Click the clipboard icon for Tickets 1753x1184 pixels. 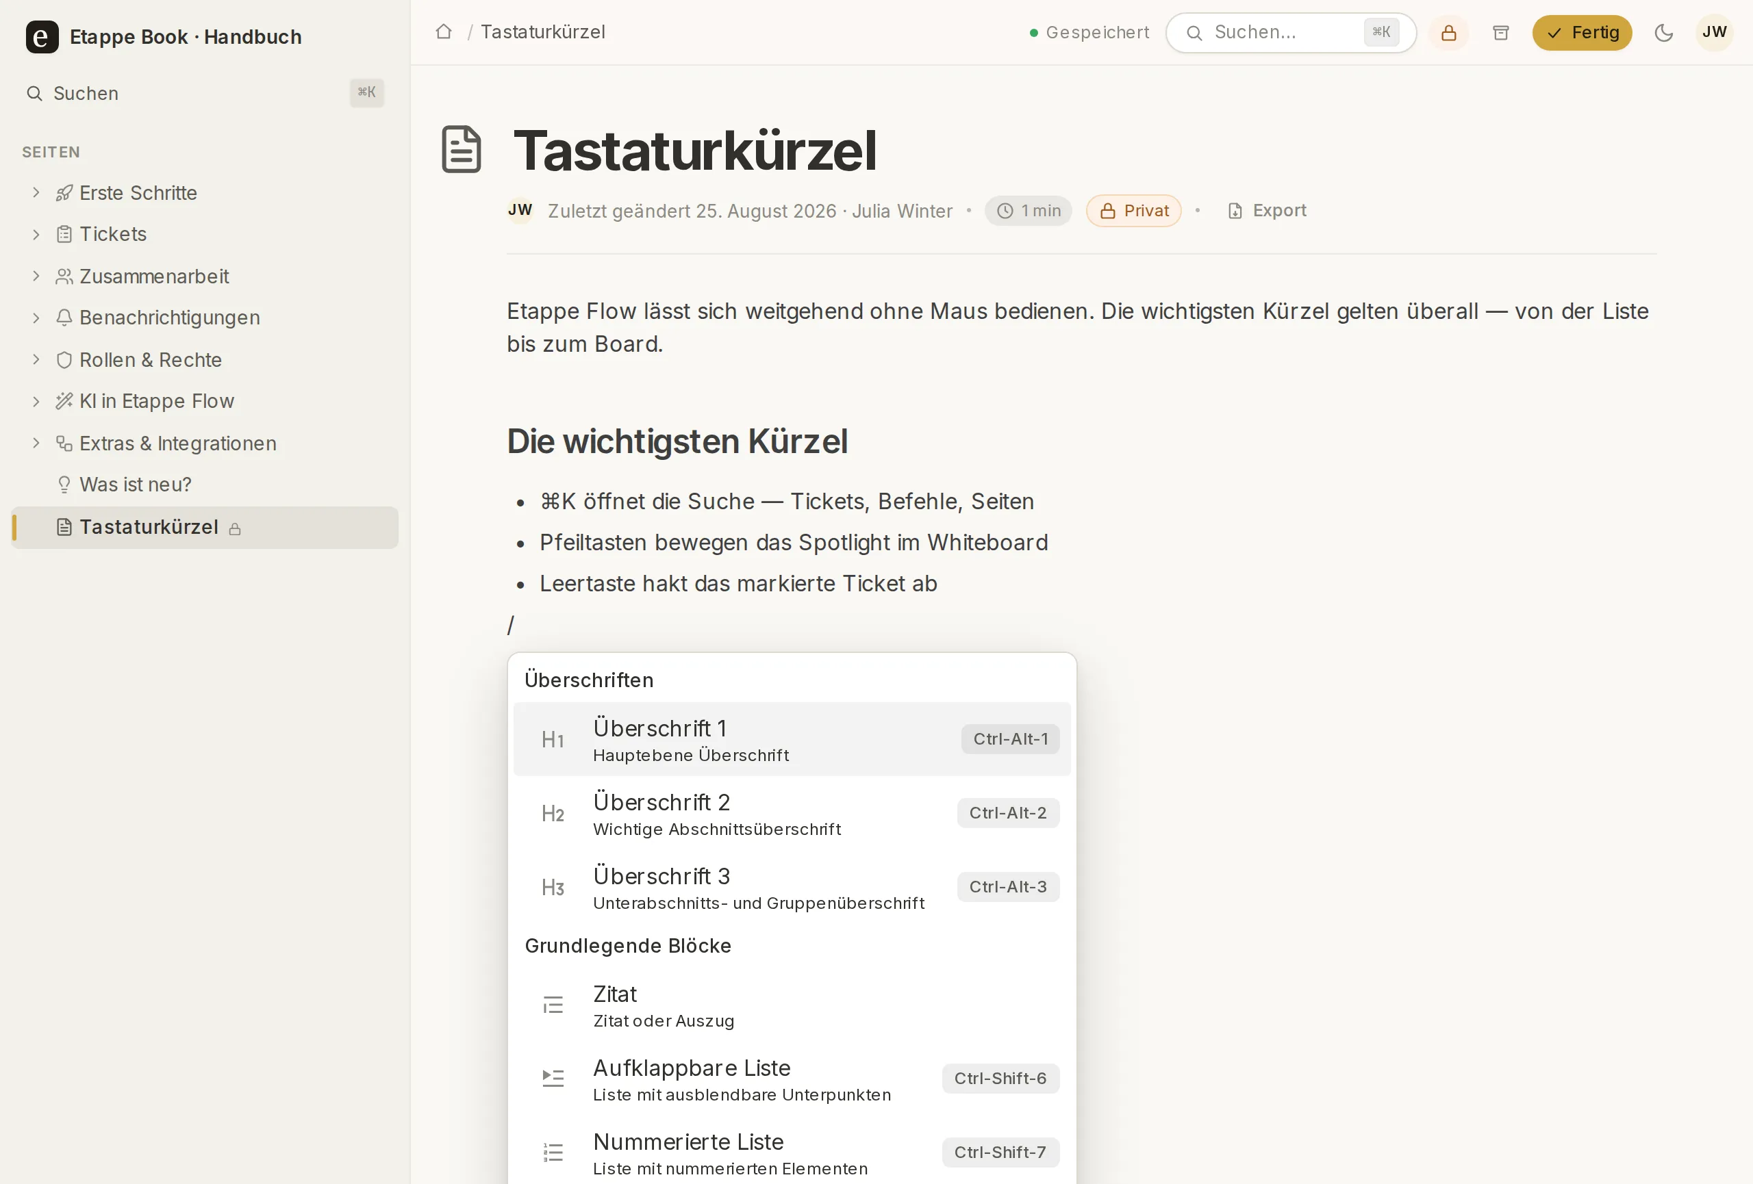64,234
